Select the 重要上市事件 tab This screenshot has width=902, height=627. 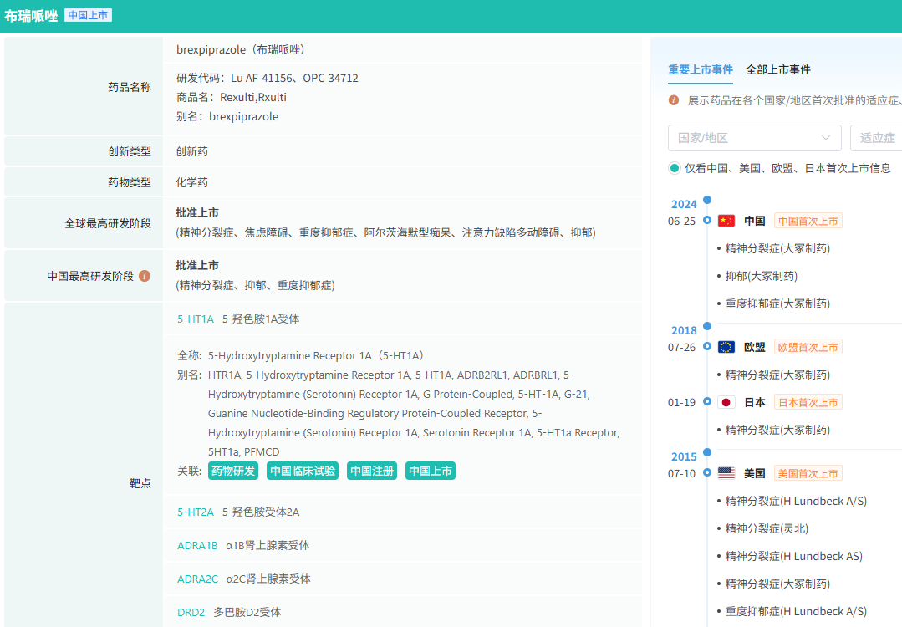tap(700, 69)
